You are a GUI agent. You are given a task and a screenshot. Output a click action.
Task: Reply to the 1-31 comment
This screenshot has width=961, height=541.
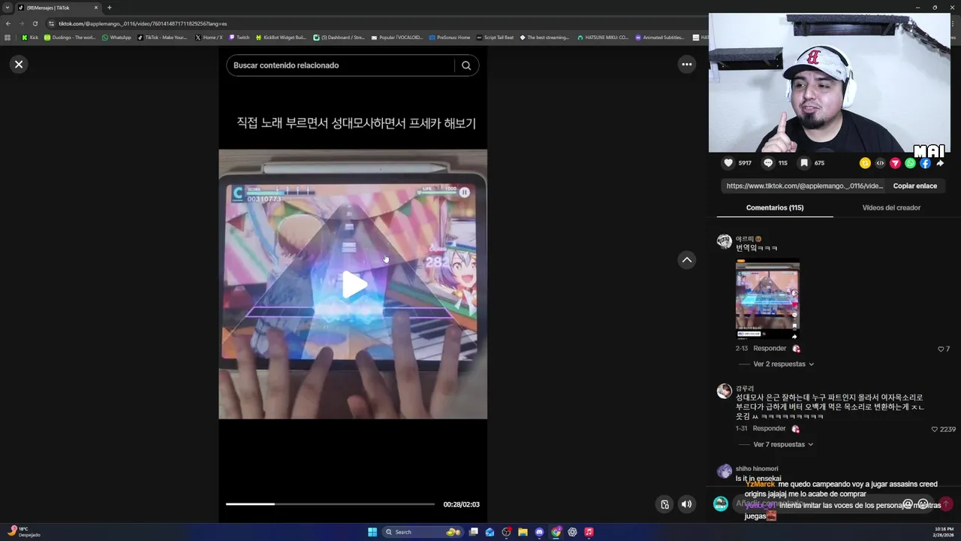pyautogui.click(x=770, y=429)
